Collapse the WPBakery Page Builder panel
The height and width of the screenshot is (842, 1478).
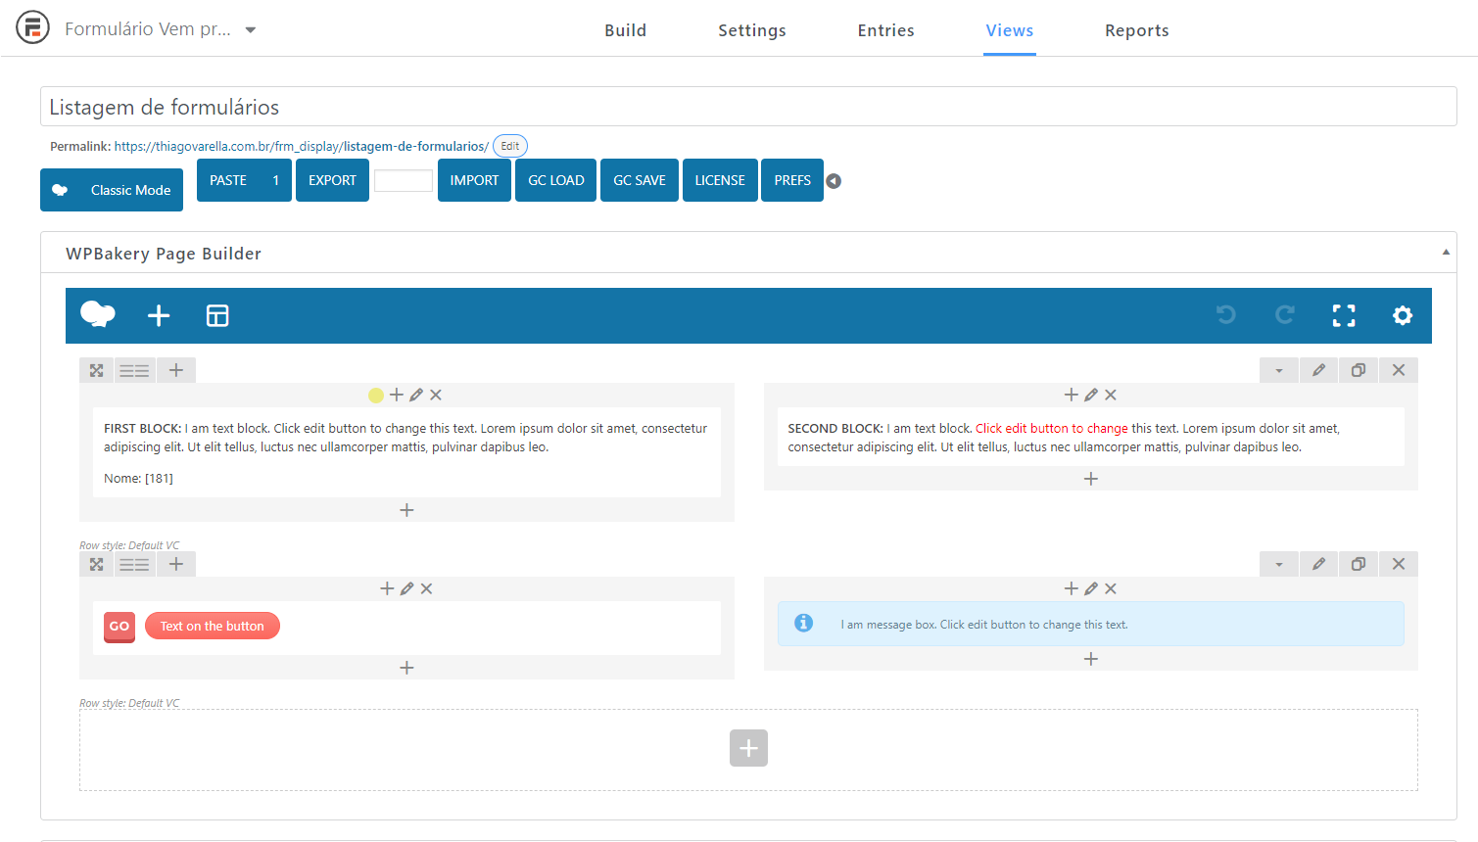click(x=1446, y=253)
